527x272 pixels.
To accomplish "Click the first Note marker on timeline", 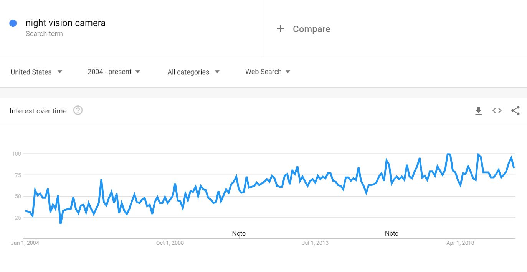I will tap(239, 233).
